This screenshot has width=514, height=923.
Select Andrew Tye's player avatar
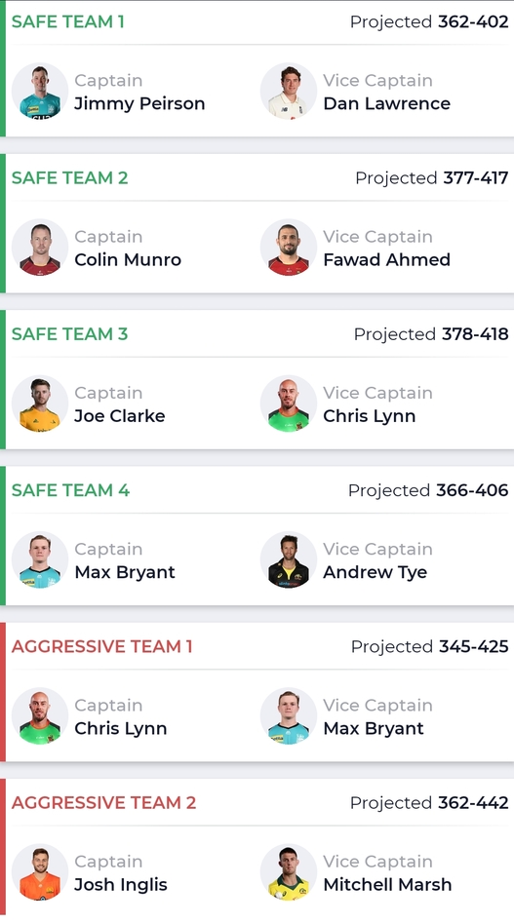click(x=289, y=560)
